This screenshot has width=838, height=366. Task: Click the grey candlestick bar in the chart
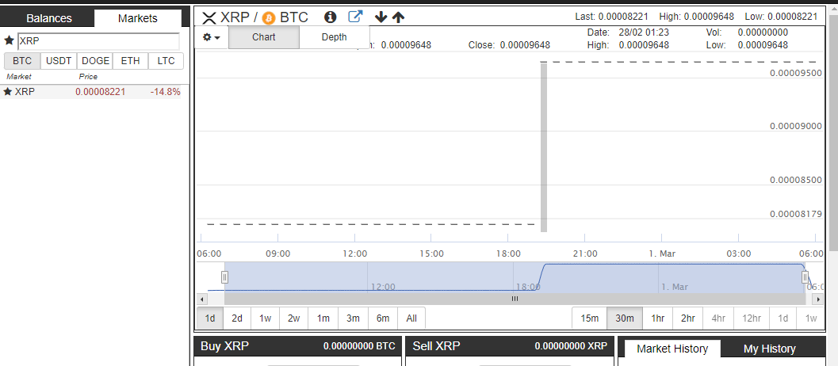click(544, 147)
